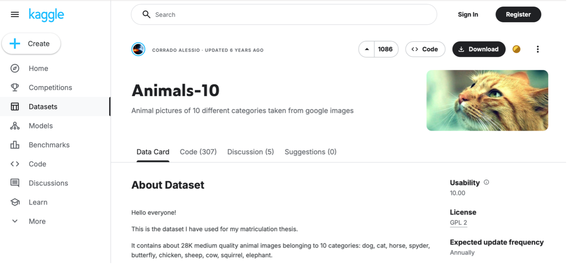Screen dimensions: 567x264
Task: Switch to the Code (307) tab
Action: point(198,152)
